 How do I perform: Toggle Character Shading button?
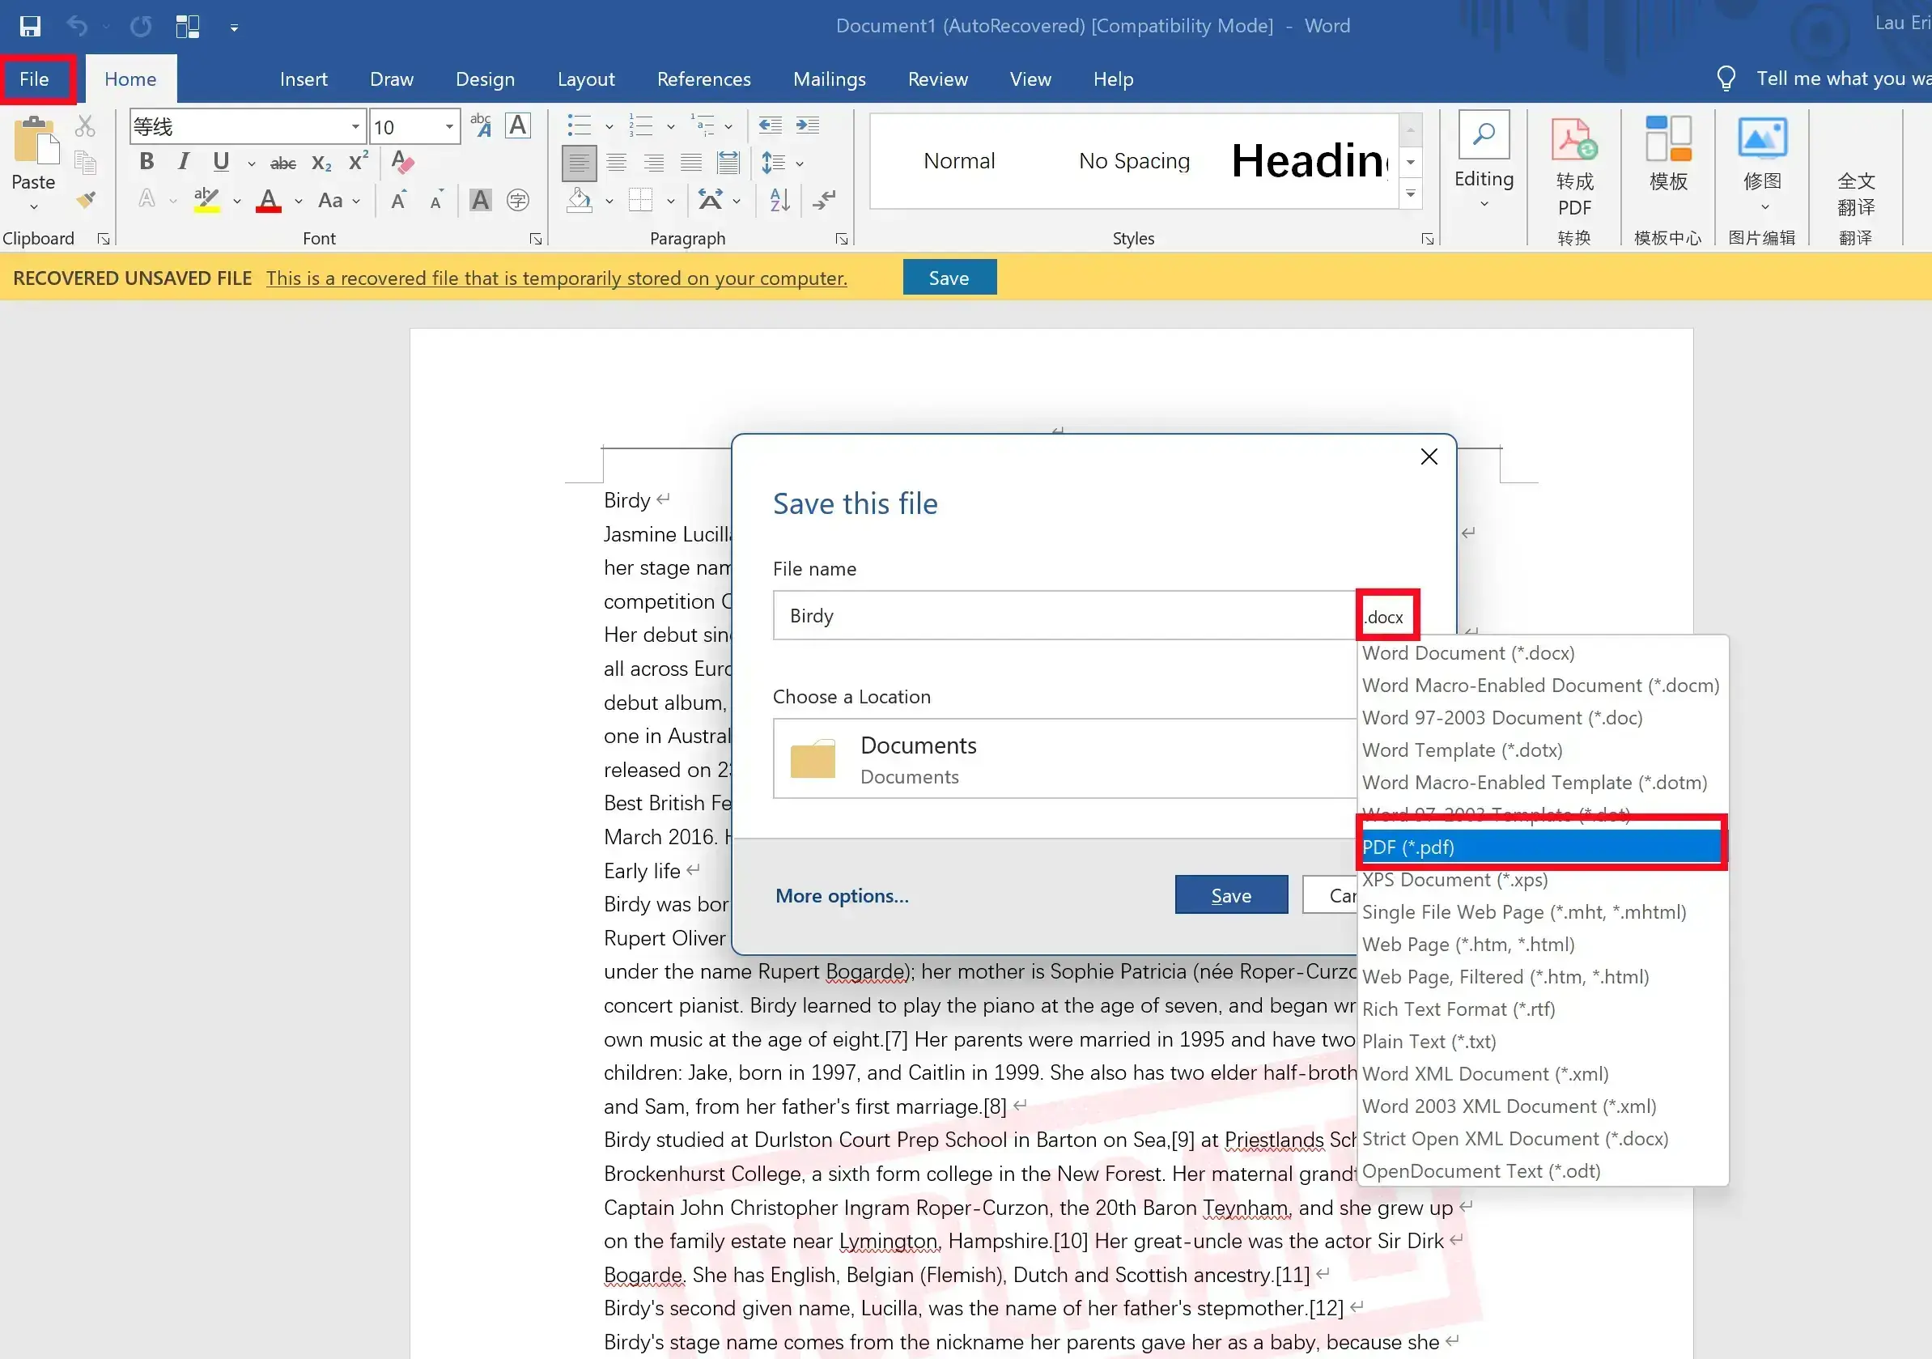tap(481, 200)
